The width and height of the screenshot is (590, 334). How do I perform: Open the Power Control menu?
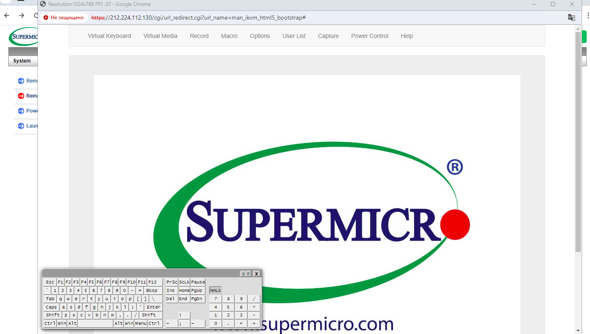pos(370,36)
